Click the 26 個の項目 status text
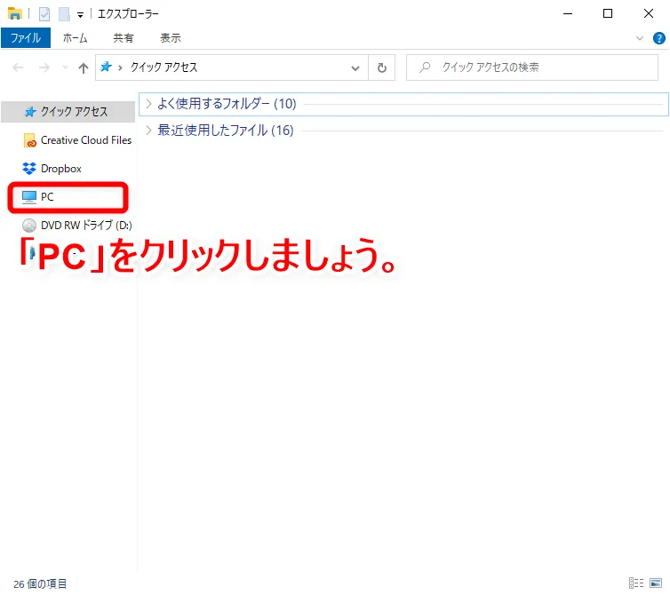670x595 pixels. click(x=40, y=583)
